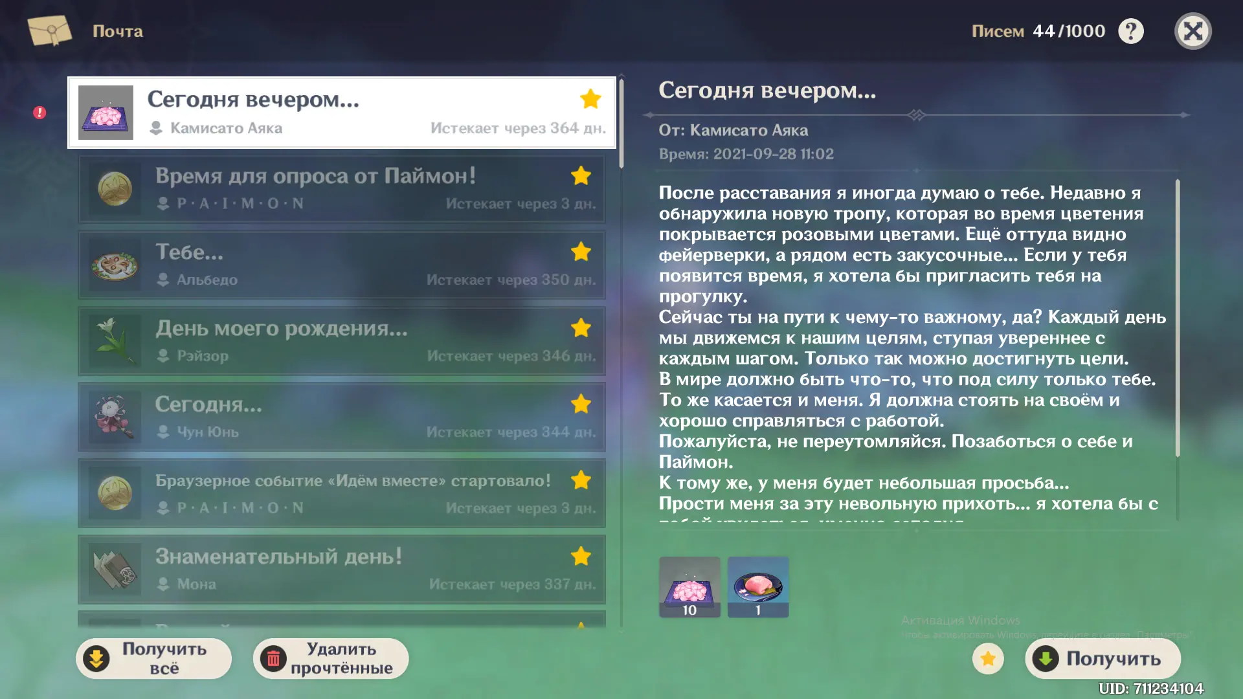Click the dish attachment with count 1

point(758,586)
